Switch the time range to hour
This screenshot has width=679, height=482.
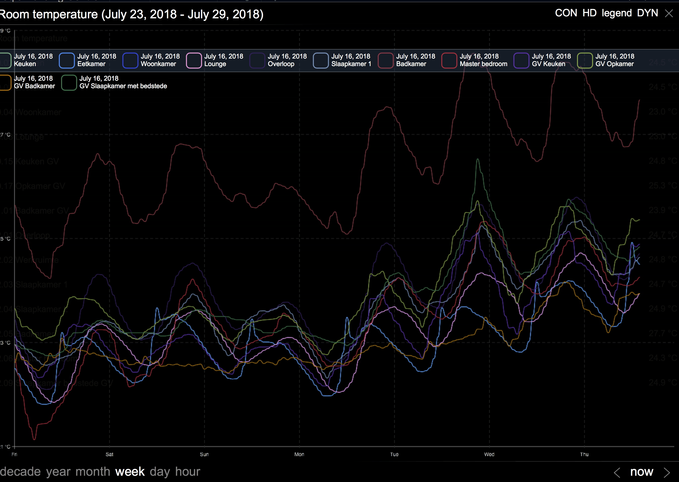[187, 472]
